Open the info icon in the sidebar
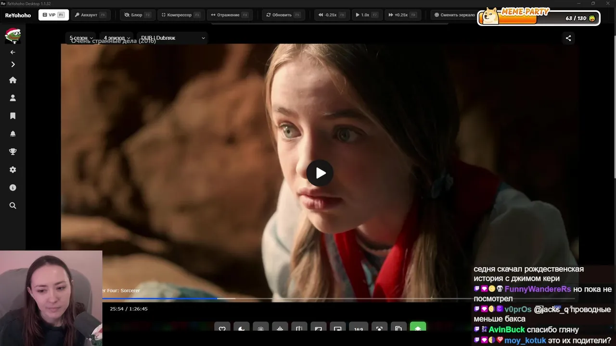 [x=13, y=188]
